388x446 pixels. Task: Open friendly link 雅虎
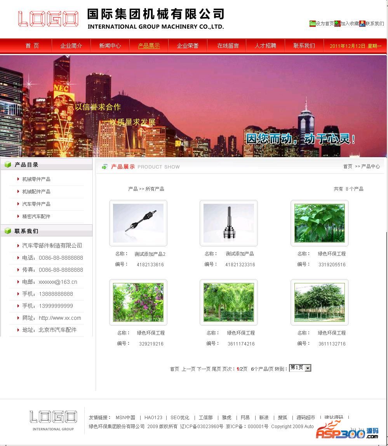[x=226, y=418]
